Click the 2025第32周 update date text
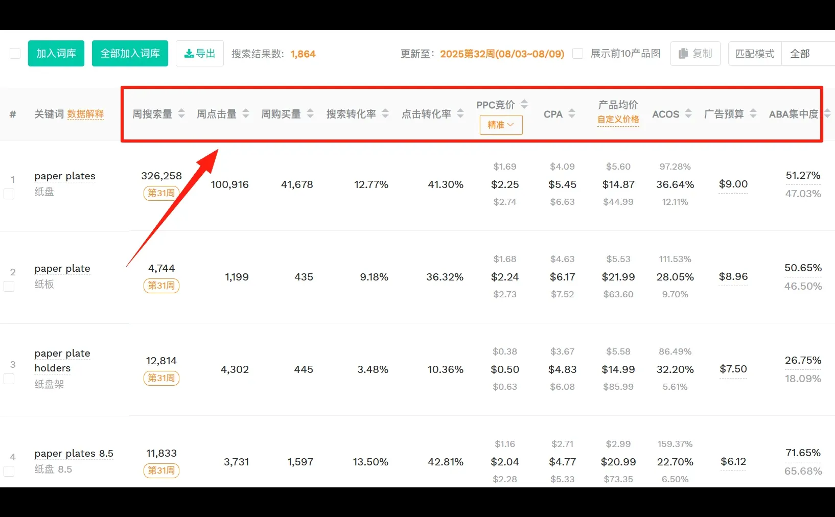Image resolution: width=835 pixels, height=517 pixels. 502,54
